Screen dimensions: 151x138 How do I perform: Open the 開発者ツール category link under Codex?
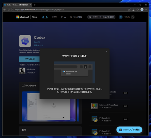click(x=38, y=46)
